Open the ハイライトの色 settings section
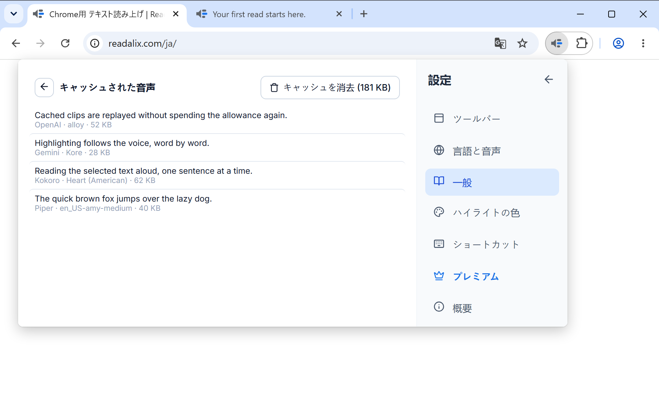Image resolution: width=659 pixels, height=412 pixels. 492,213
